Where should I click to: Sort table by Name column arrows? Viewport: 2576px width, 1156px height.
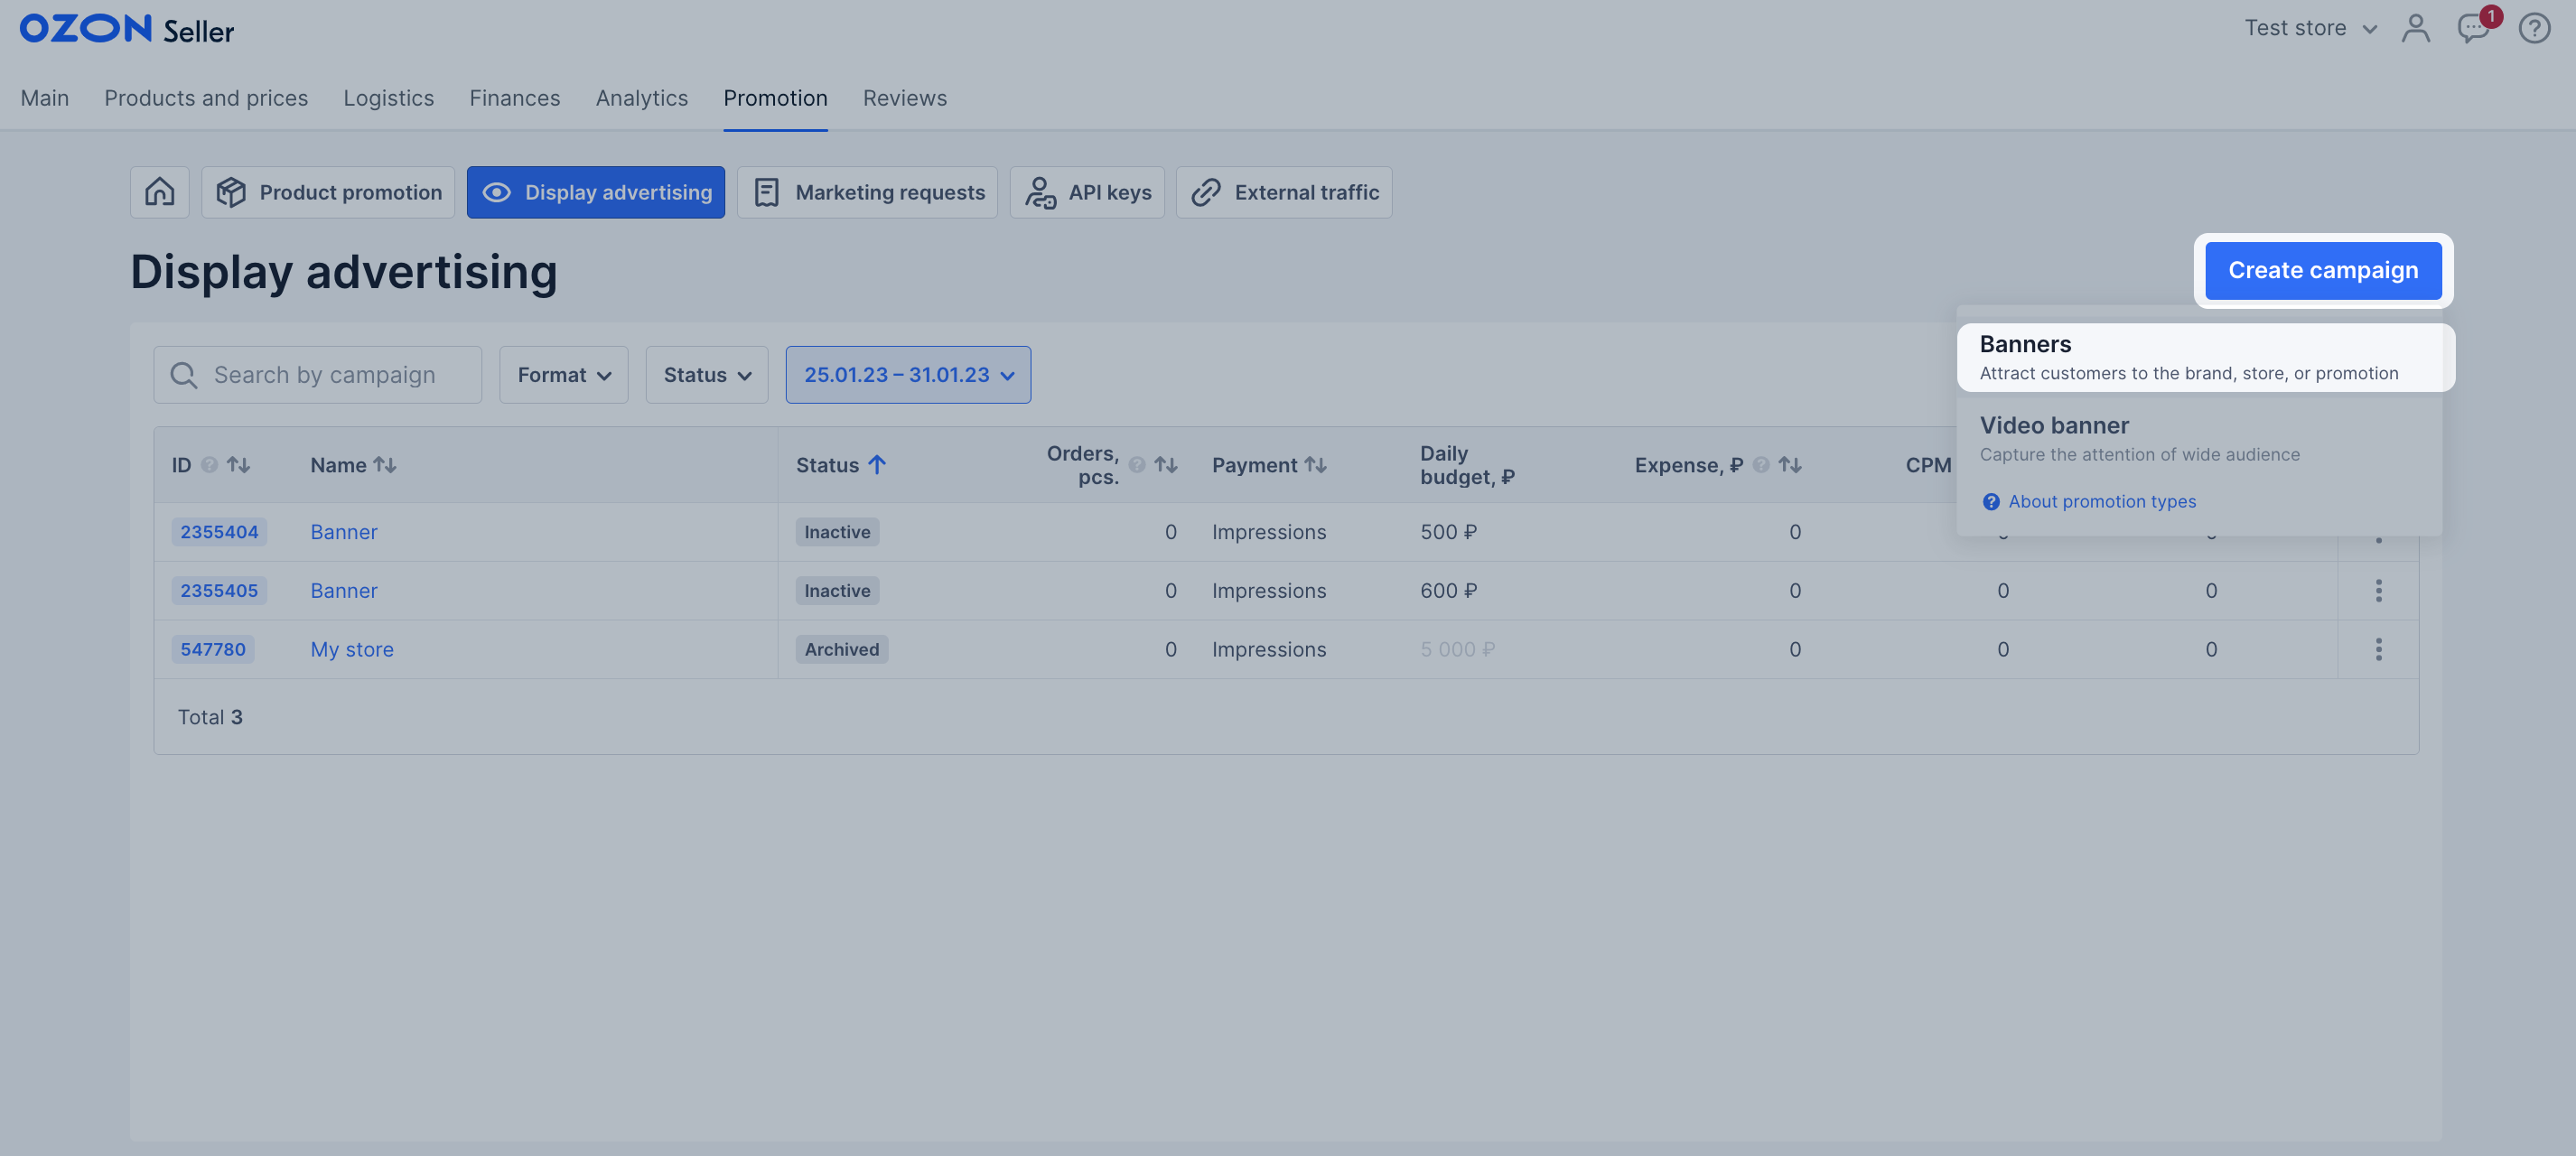click(385, 465)
